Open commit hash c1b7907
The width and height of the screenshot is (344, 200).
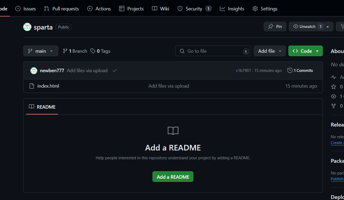(x=243, y=71)
